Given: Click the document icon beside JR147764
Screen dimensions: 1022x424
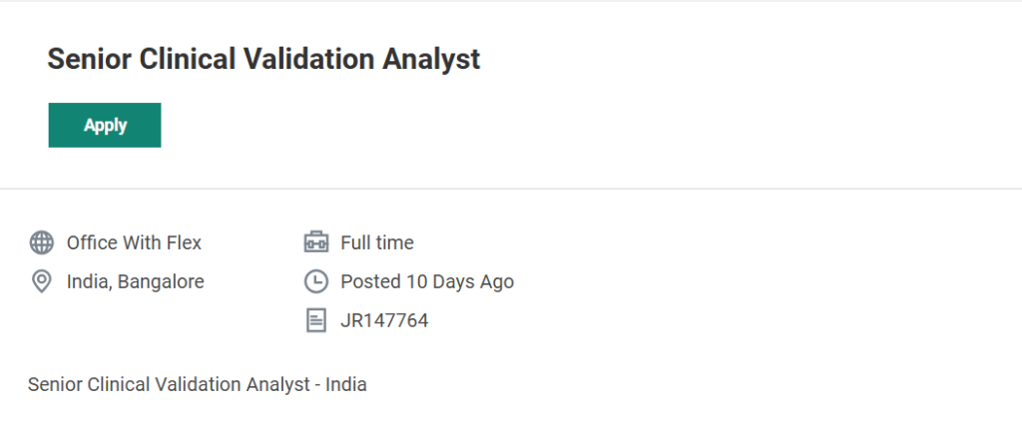Looking at the screenshot, I should (315, 321).
